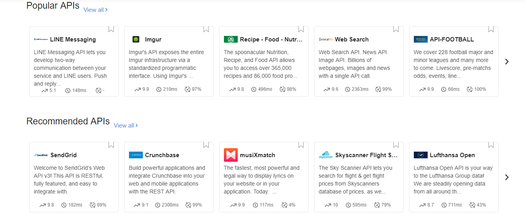This screenshot has height=214, width=525.
Task: Click the Imgur green logo icon
Action: (136, 39)
